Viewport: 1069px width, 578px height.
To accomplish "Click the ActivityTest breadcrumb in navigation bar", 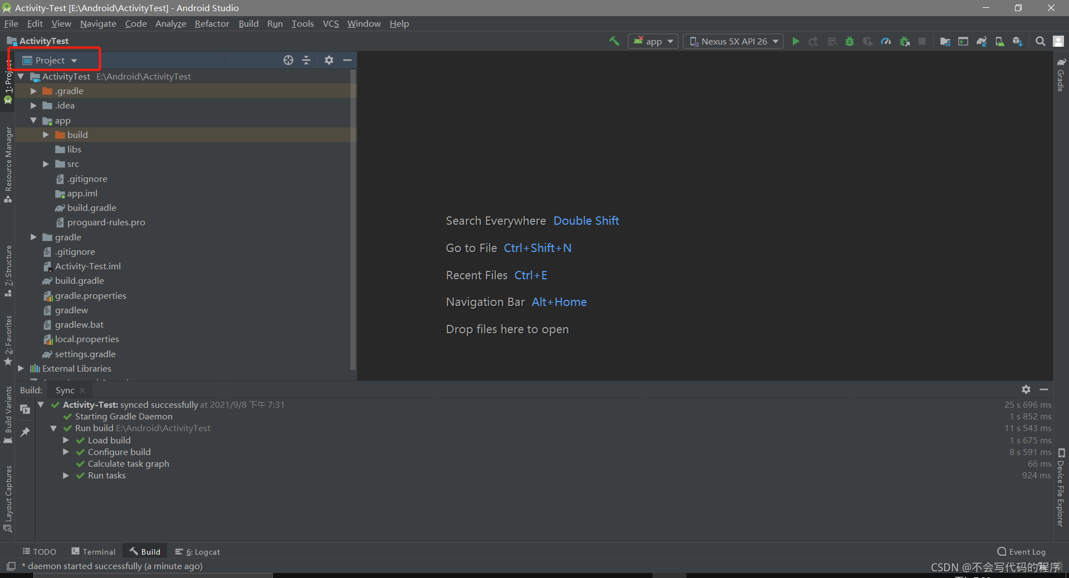I will (38, 41).
